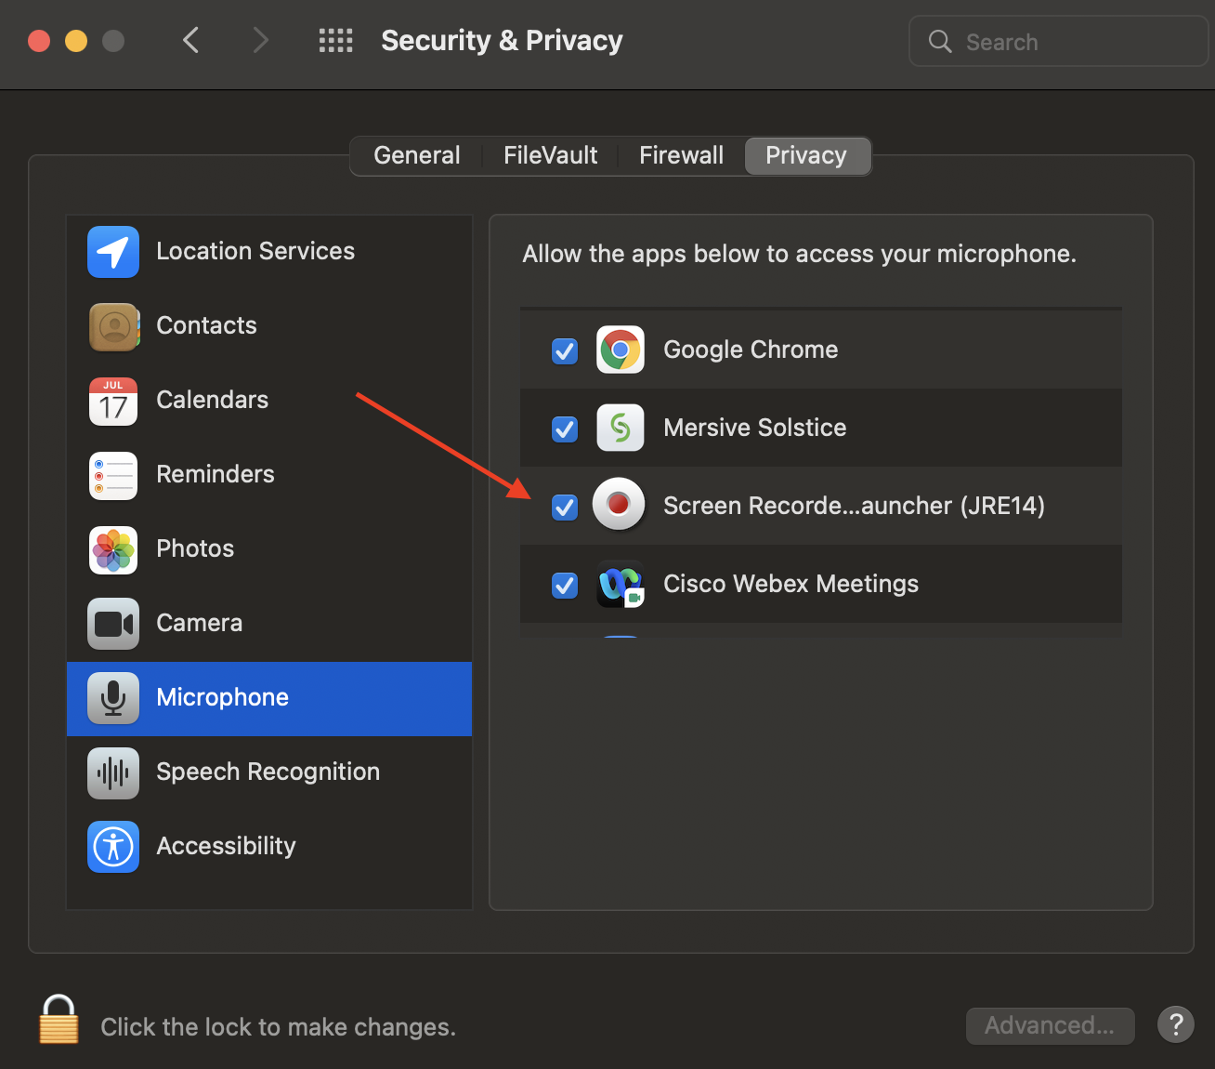Select the Speech Recognition waveform icon
This screenshot has height=1069, width=1215.
[x=113, y=772]
